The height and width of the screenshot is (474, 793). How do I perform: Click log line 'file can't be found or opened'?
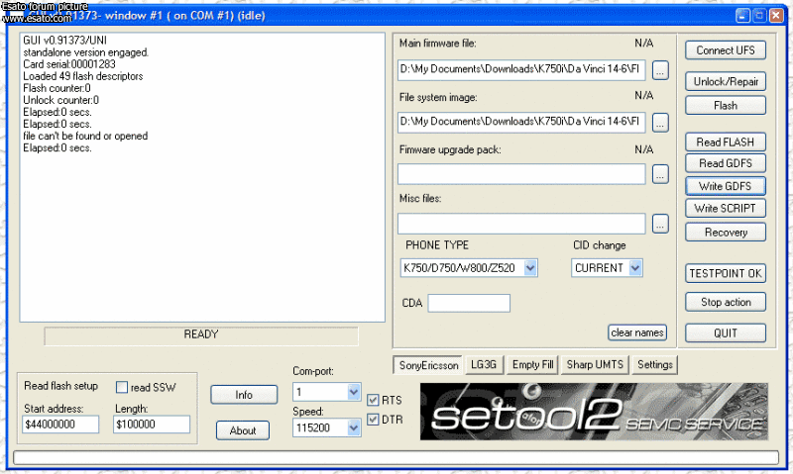(x=85, y=137)
